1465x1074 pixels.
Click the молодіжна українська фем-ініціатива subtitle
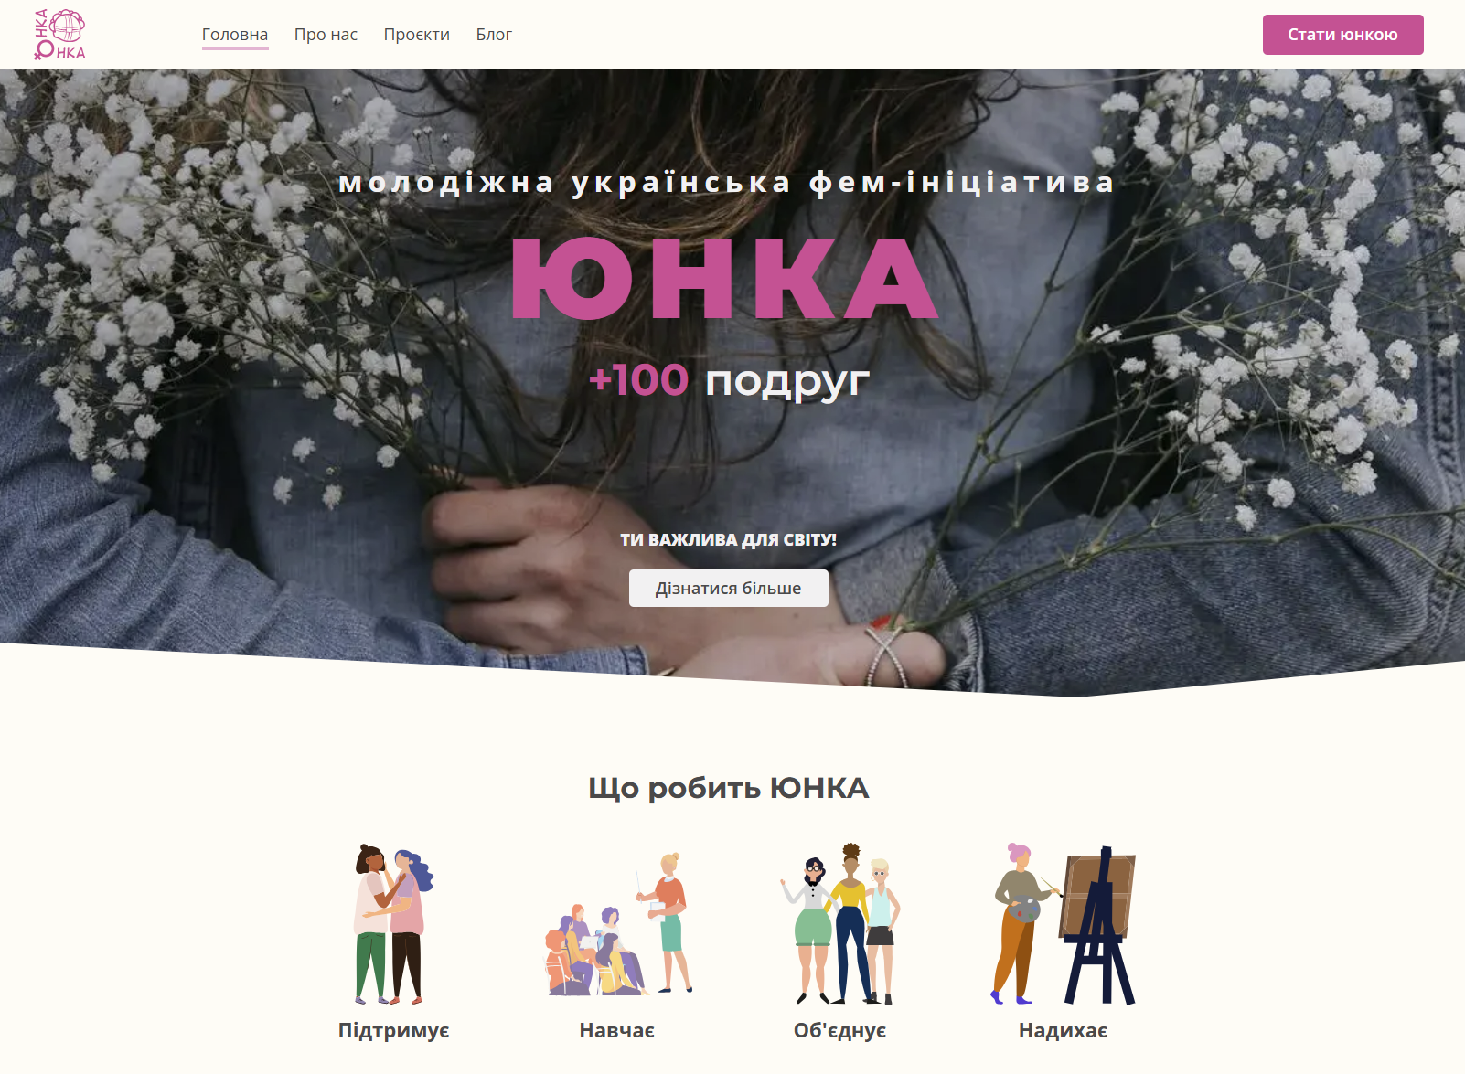[x=727, y=183]
